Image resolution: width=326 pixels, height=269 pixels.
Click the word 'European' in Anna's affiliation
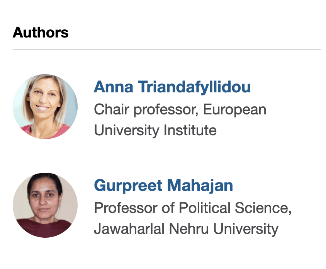(235, 110)
